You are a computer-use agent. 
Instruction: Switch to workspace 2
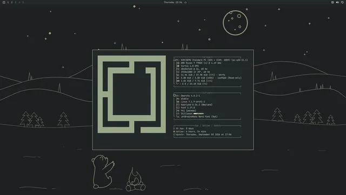12,2
